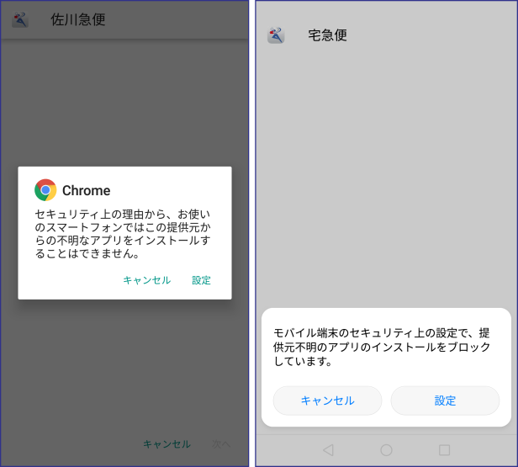
Task: Click the Chrome logo in the dialog
Action: 45,190
